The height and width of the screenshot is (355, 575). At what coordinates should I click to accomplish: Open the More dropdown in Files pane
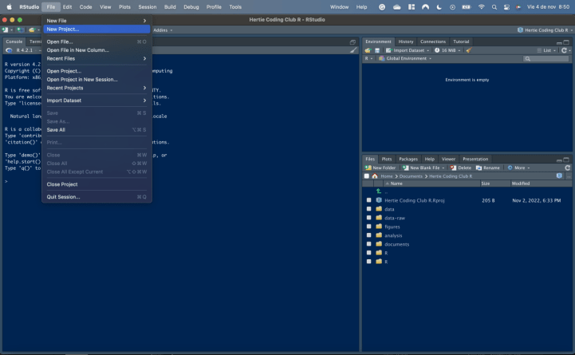518,168
